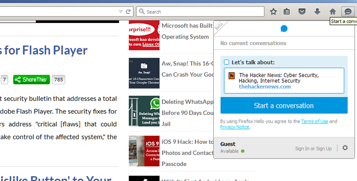Open the Terms of Use link

[315, 121]
